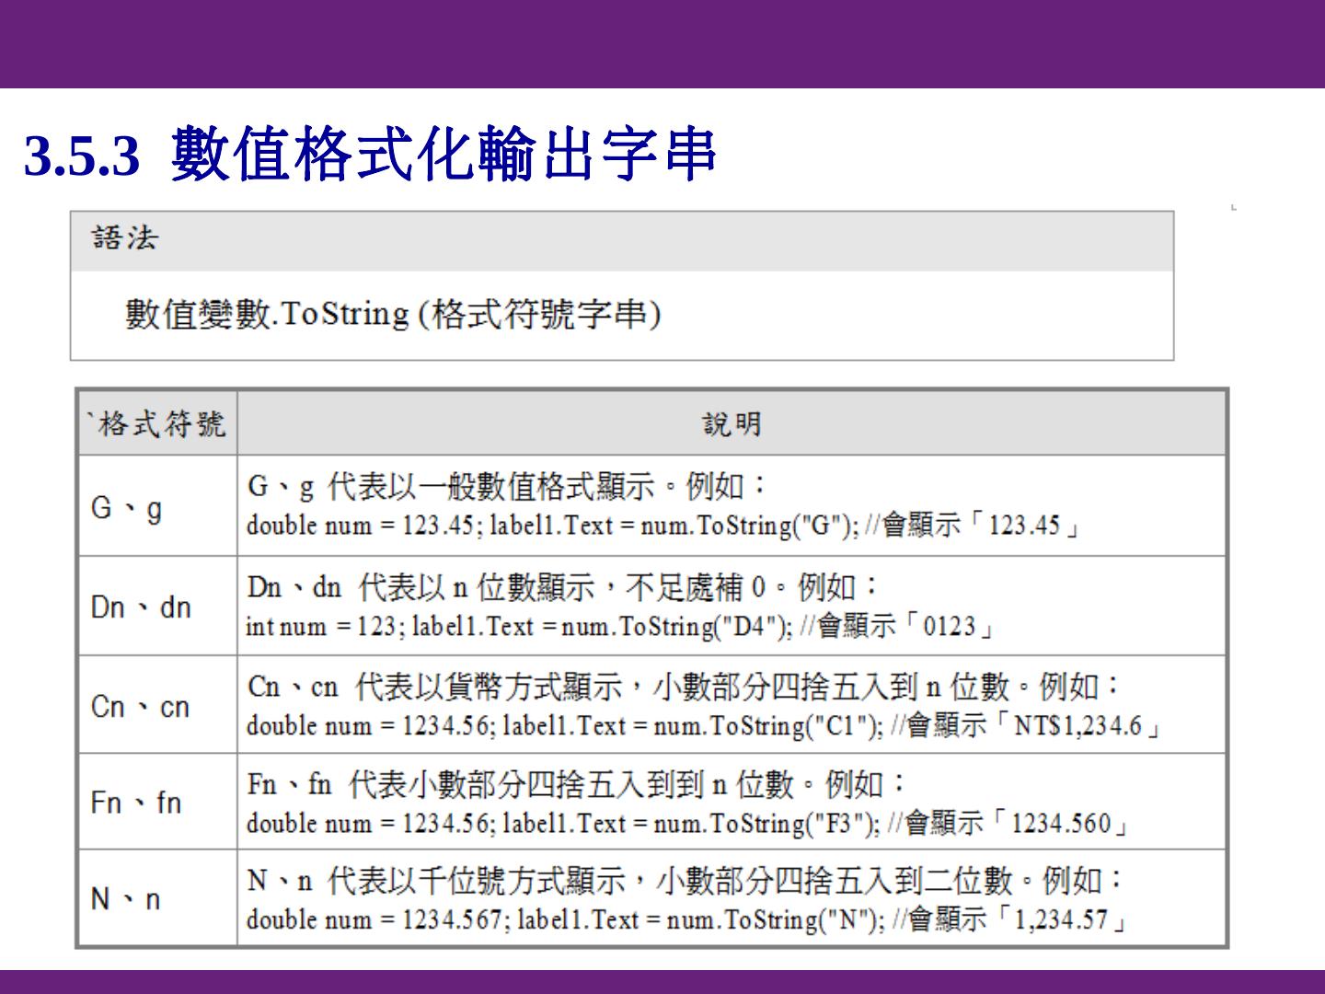
Task: Click the G、g general format description text
Action: pyautogui.click(x=507, y=486)
